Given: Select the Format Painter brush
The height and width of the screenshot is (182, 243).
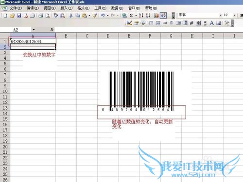Looking at the screenshot, I should tap(95, 16).
